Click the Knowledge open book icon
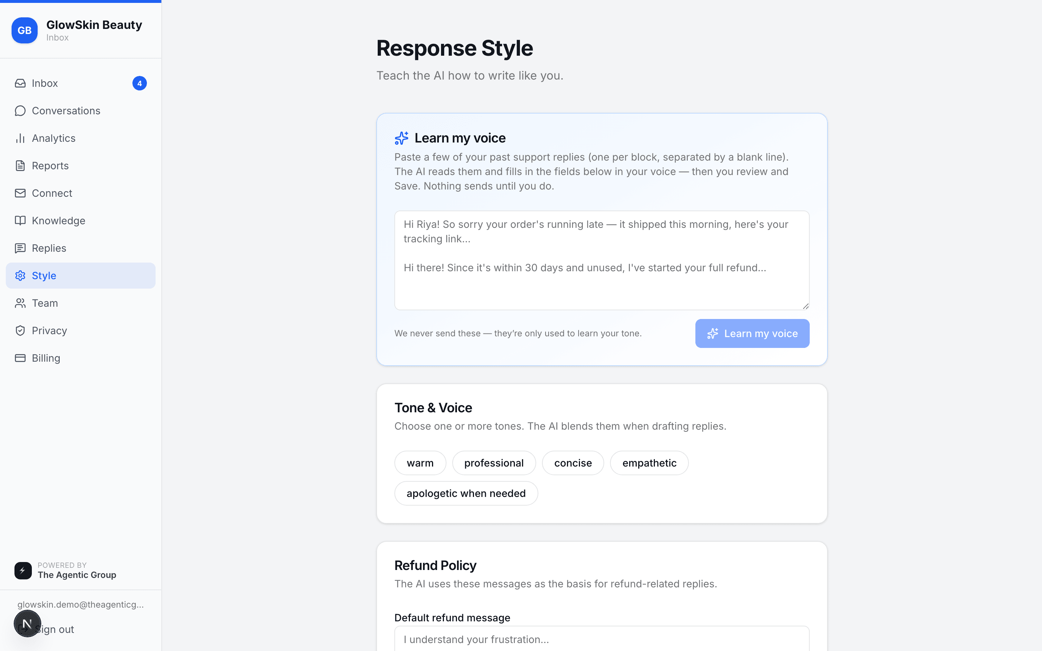 coord(20,221)
